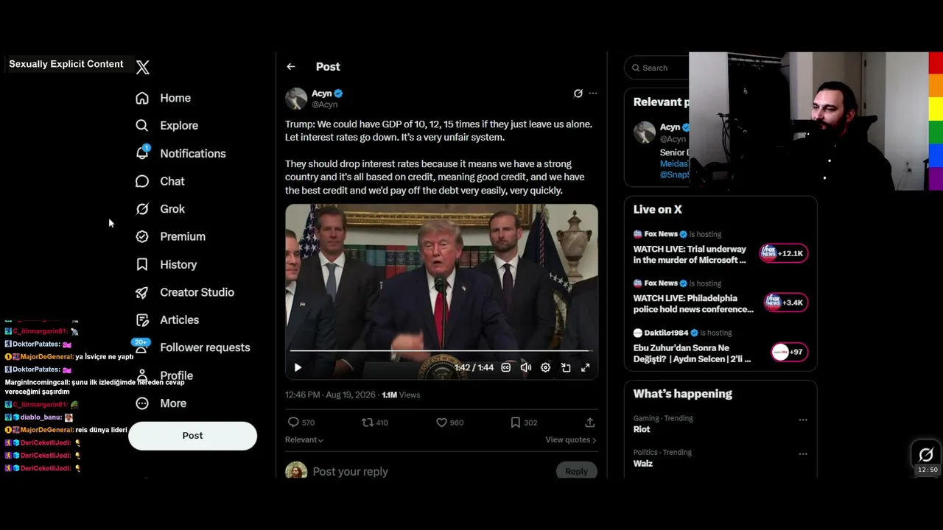
Task: Click the X logo icon
Action: pos(143,67)
